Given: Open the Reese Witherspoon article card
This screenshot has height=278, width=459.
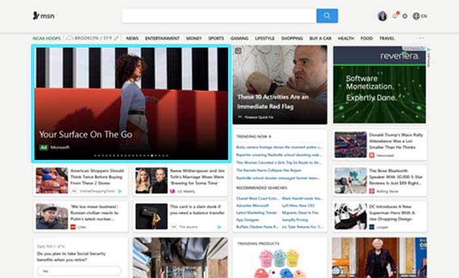Looking at the screenshot, I should pyautogui.click(x=182, y=180).
